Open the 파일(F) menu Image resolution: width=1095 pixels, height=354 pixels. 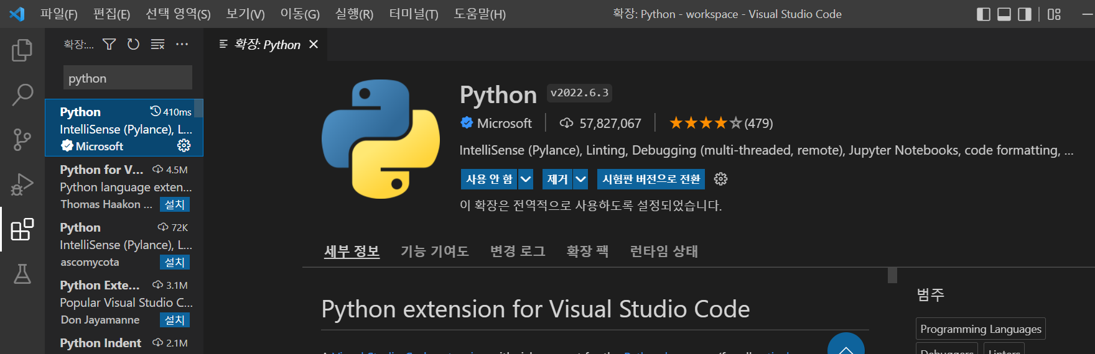click(x=58, y=14)
